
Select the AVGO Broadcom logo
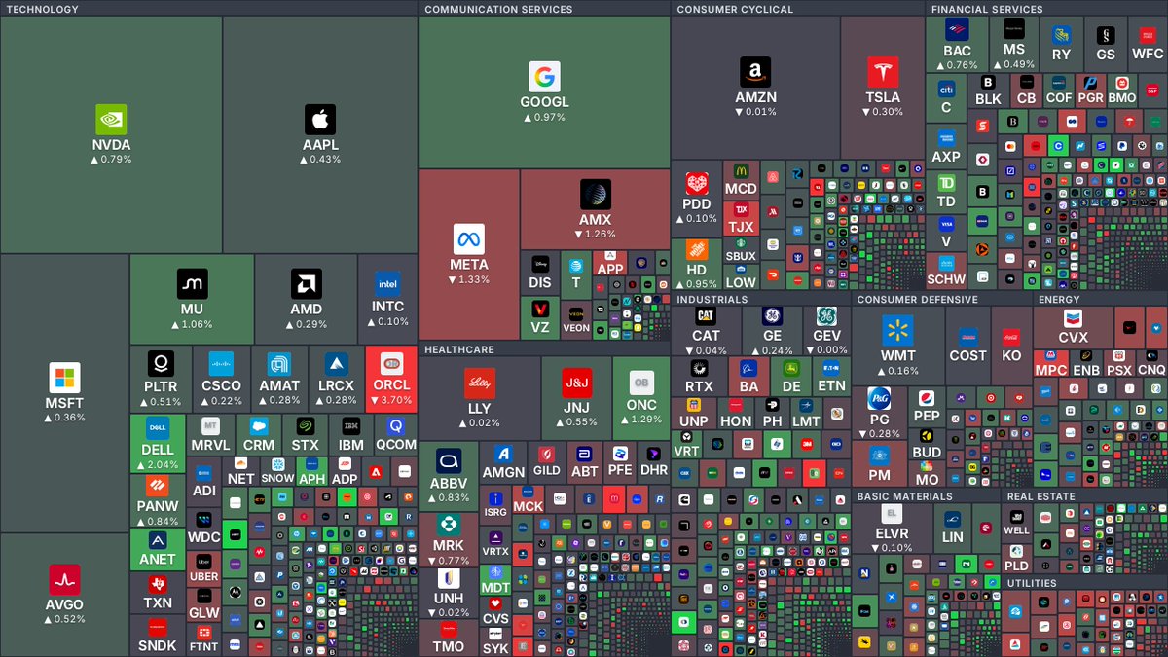(64, 580)
